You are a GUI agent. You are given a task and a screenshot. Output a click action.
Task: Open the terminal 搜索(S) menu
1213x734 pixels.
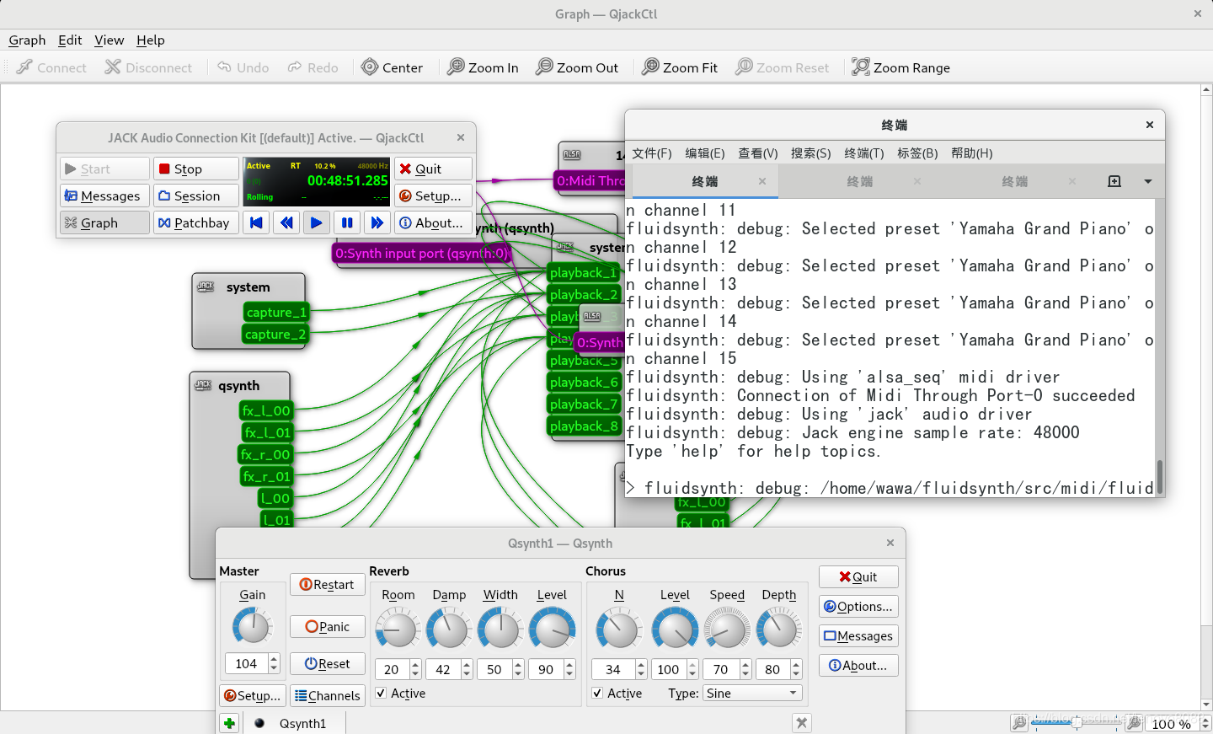tap(810, 153)
